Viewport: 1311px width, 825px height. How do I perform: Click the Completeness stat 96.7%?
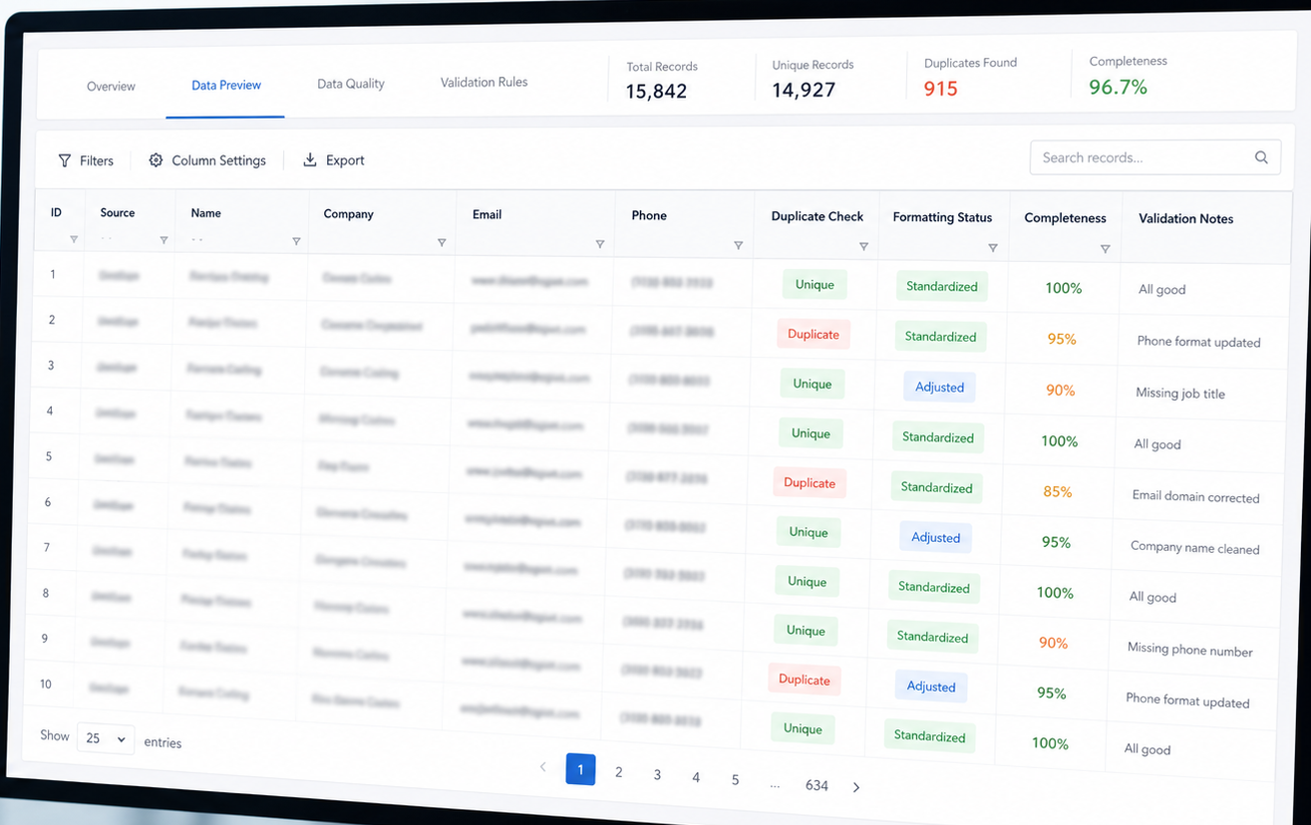click(x=1119, y=87)
